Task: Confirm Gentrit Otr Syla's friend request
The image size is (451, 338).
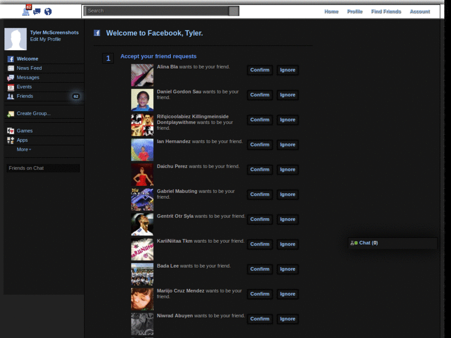Action: 260,220
